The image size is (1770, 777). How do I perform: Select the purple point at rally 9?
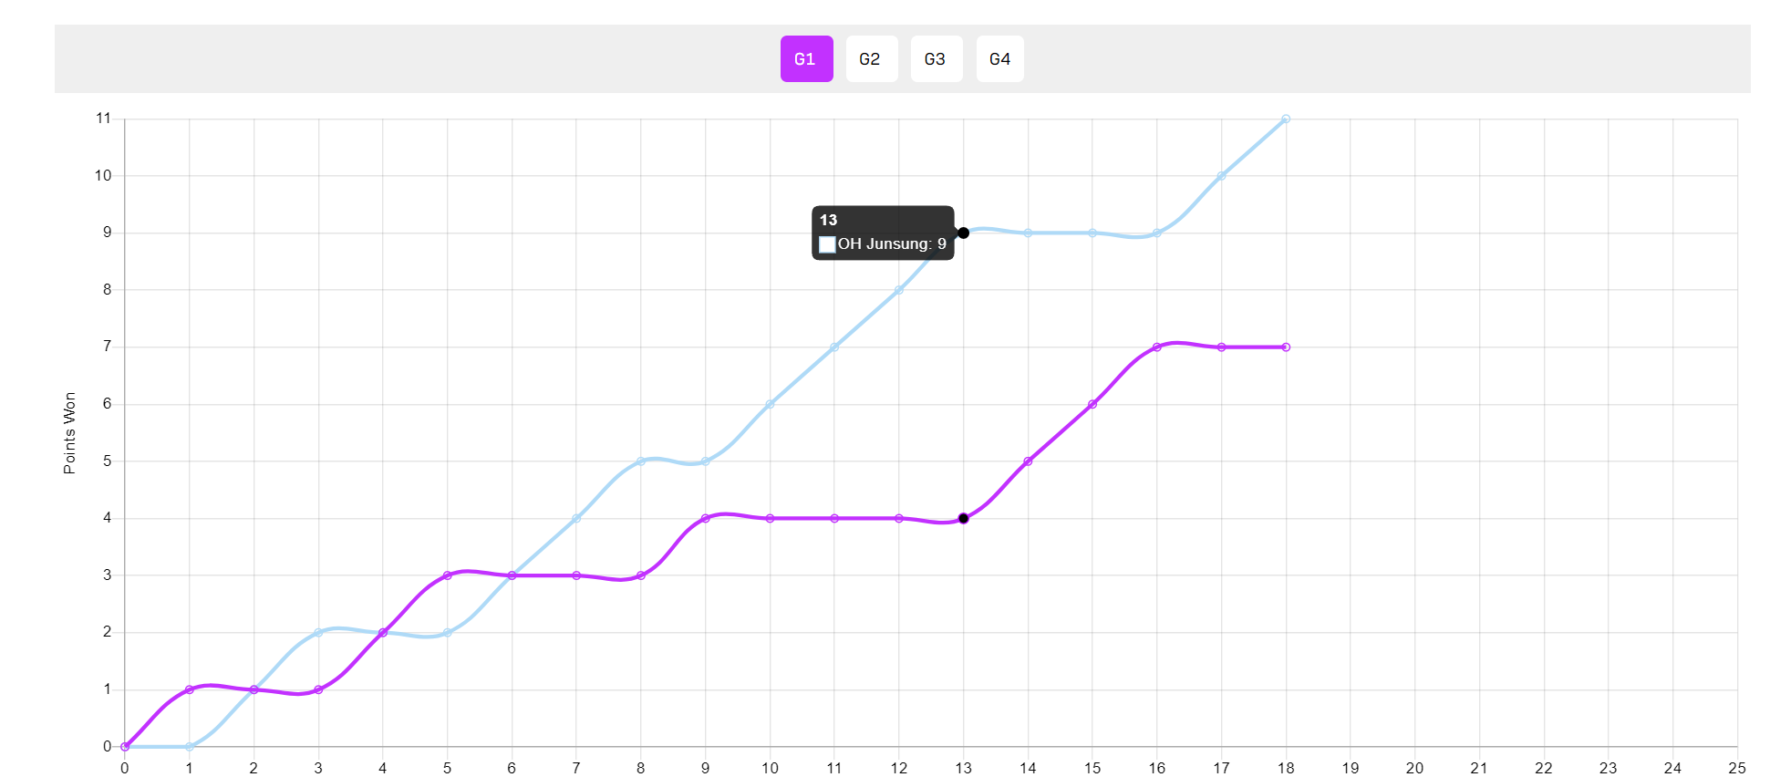pos(705,518)
